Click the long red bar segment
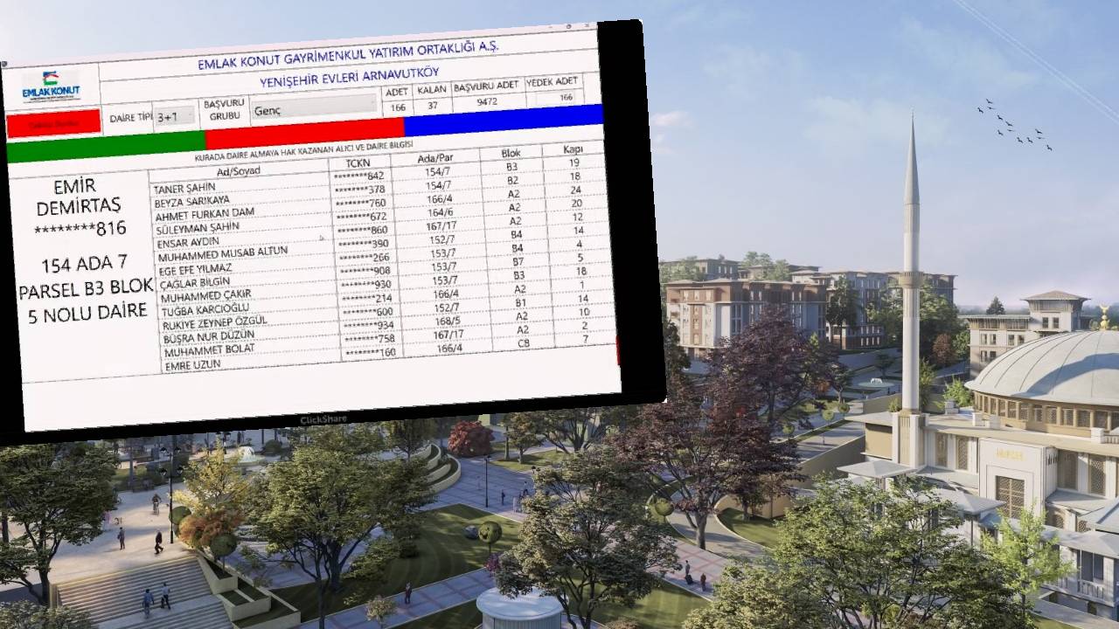Screen dimensions: 1119x629 tap(304, 135)
